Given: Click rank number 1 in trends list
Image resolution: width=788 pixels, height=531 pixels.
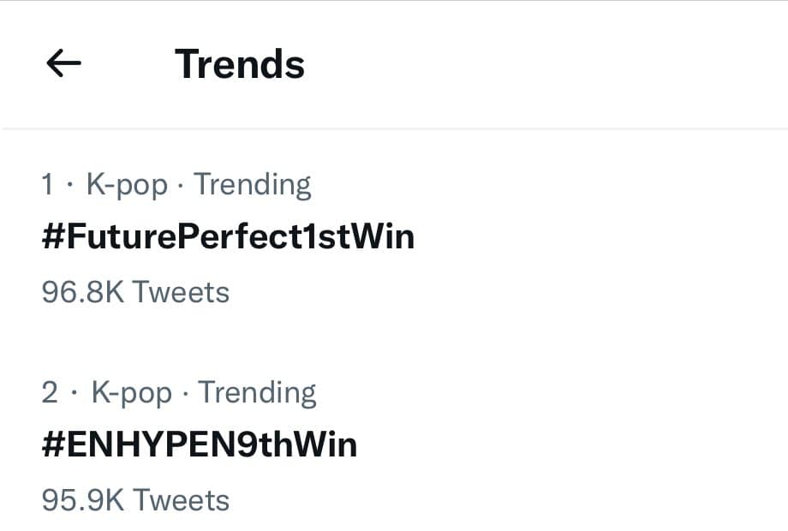Looking at the screenshot, I should [x=49, y=184].
